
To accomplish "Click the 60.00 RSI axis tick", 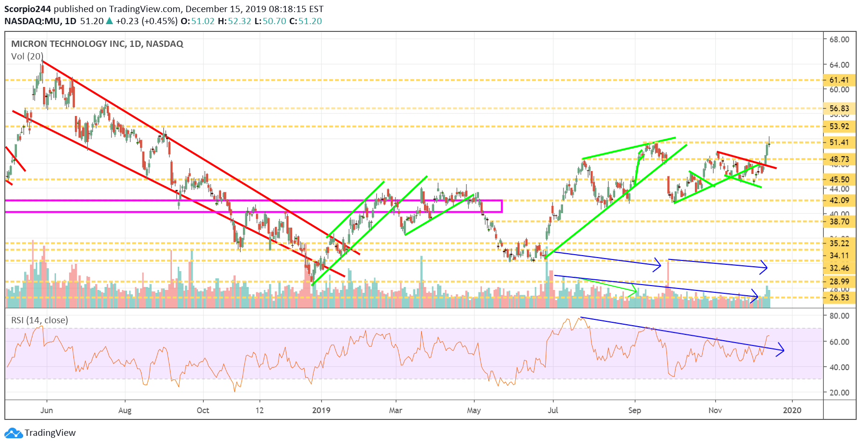I will pyautogui.click(x=839, y=342).
